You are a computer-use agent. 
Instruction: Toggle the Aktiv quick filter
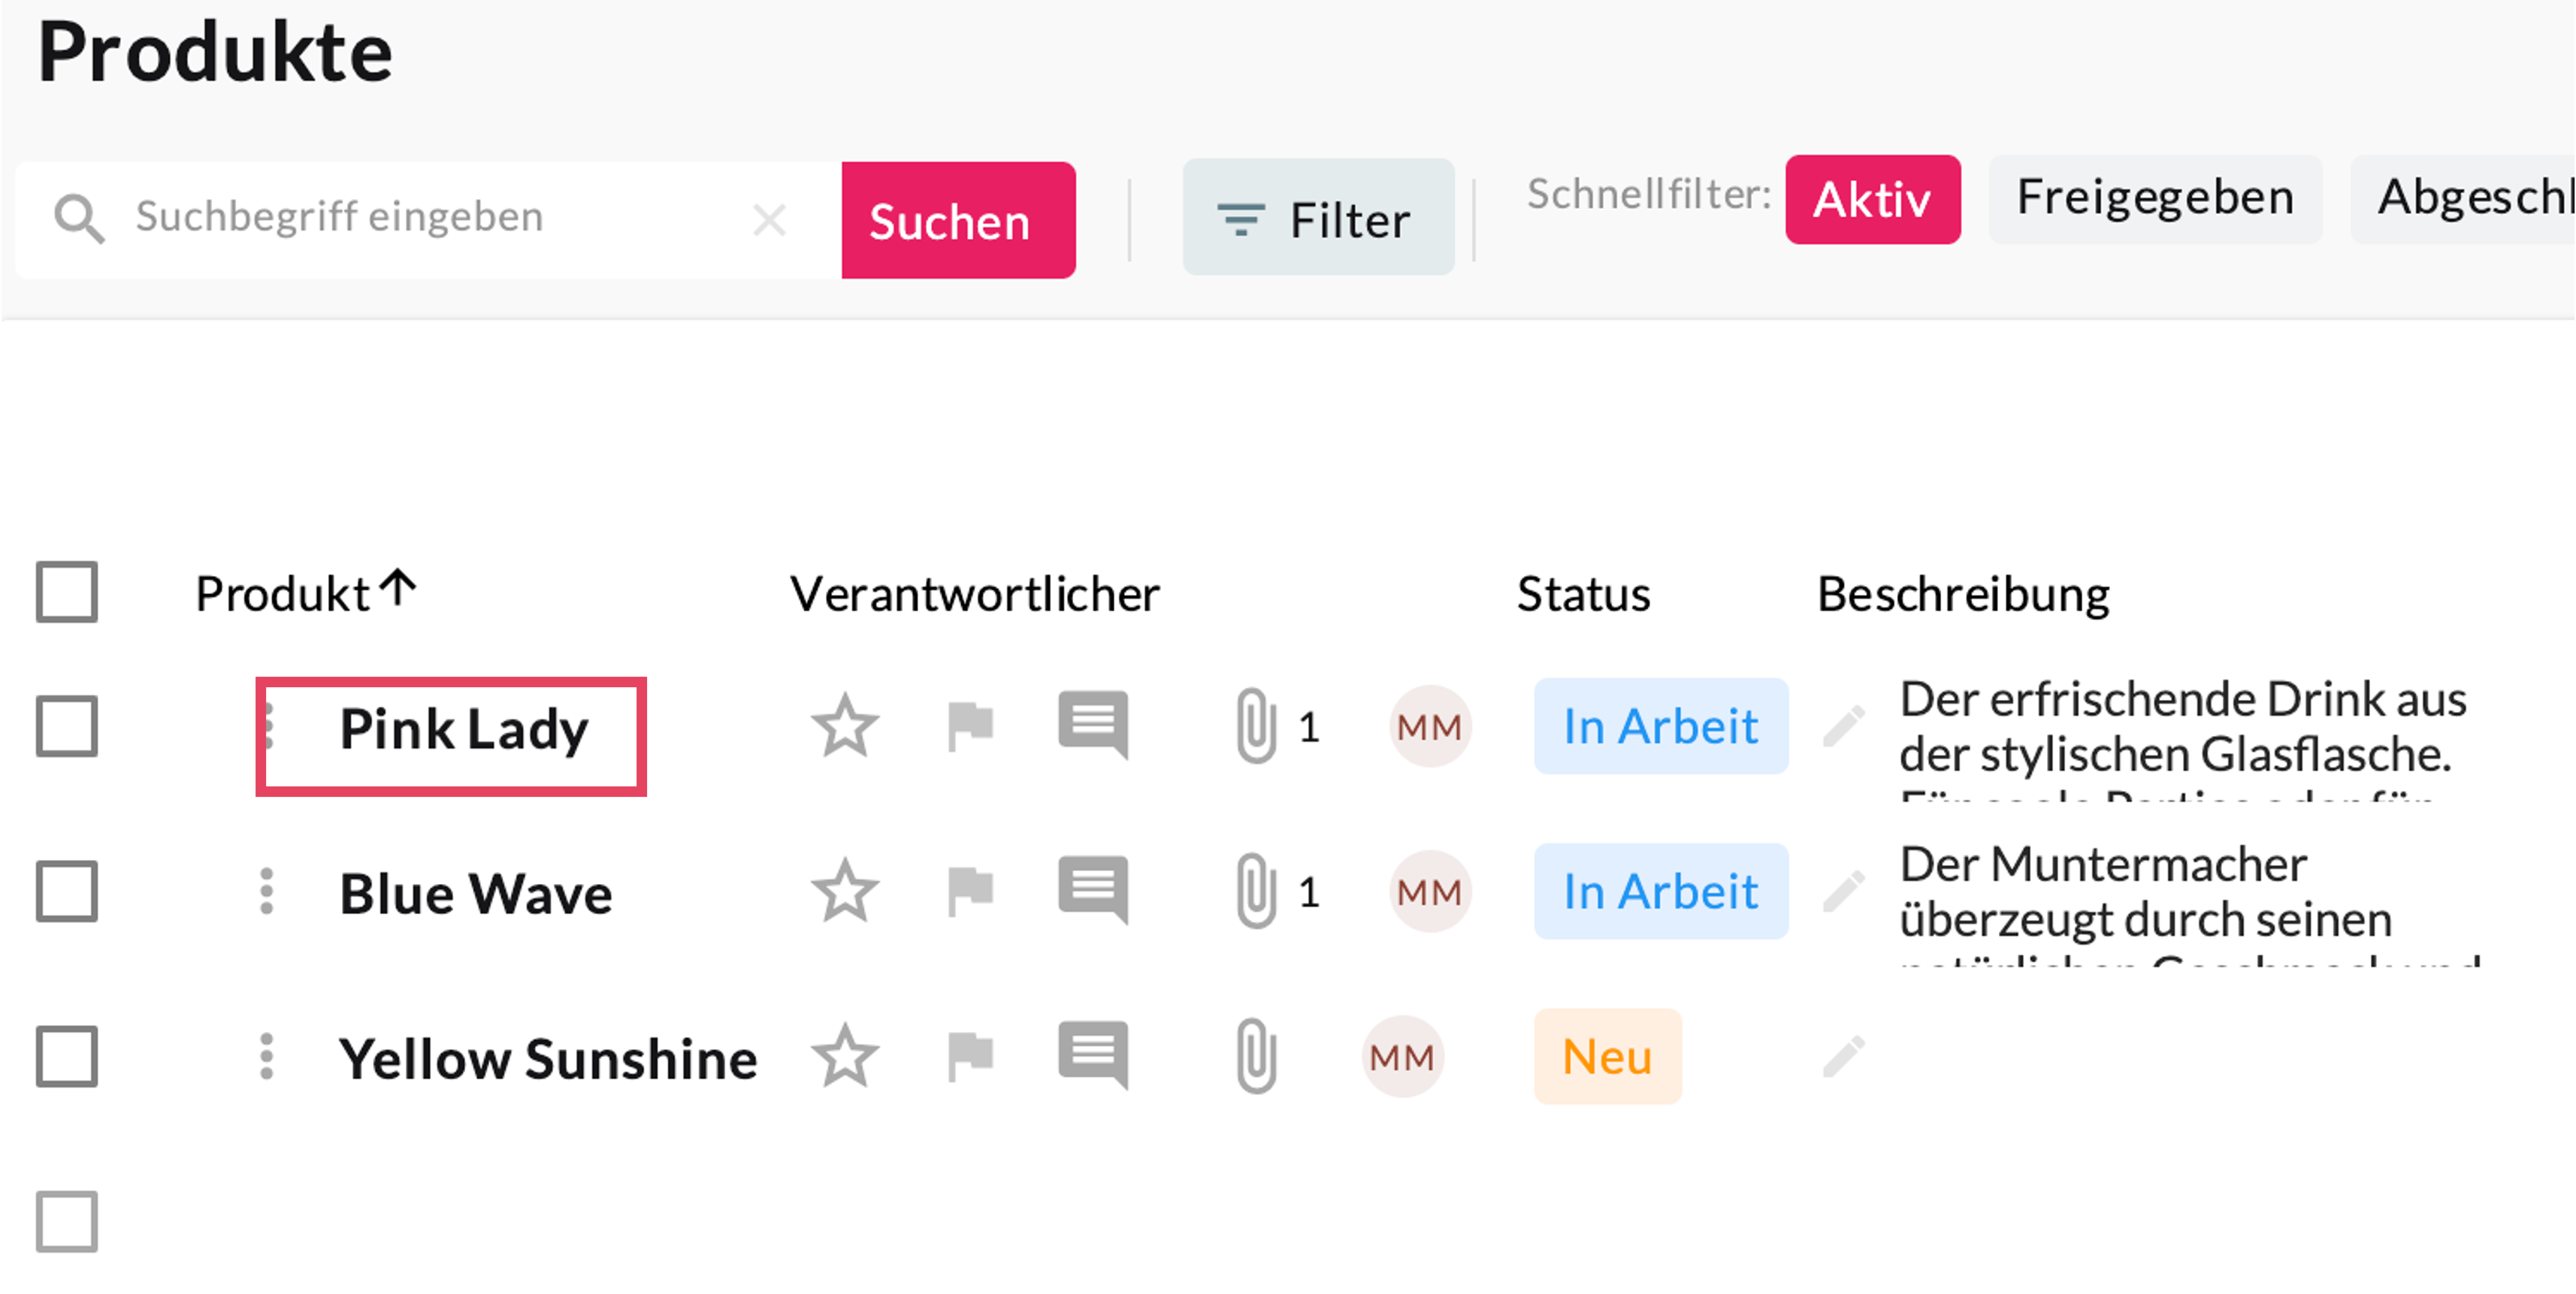point(1872,199)
